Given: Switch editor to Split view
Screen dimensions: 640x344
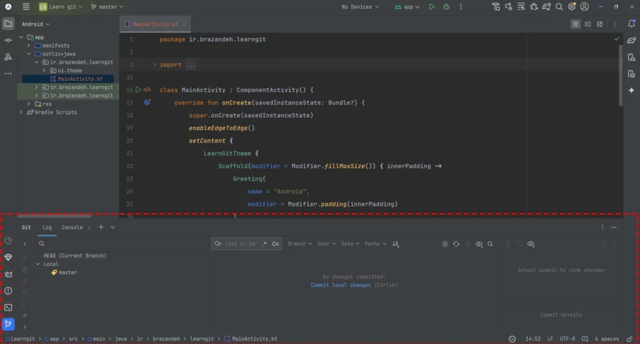Looking at the screenshot, I should (587, 24).
